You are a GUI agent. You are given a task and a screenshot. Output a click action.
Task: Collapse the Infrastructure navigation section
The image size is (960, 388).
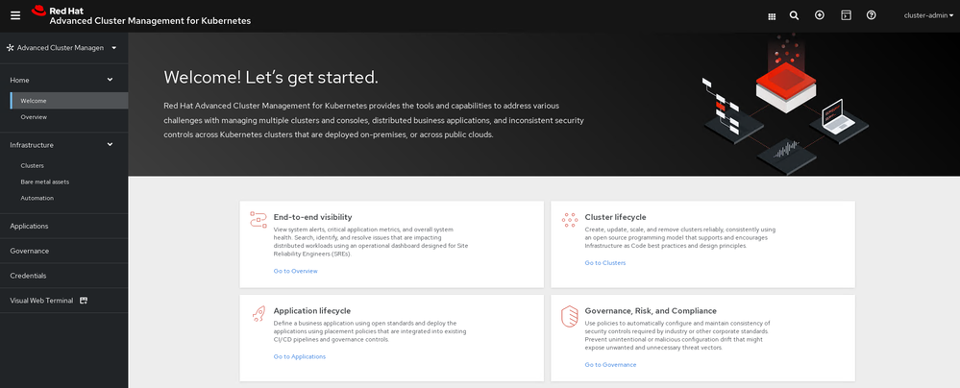pyautogui.click(x=63, y=145)
